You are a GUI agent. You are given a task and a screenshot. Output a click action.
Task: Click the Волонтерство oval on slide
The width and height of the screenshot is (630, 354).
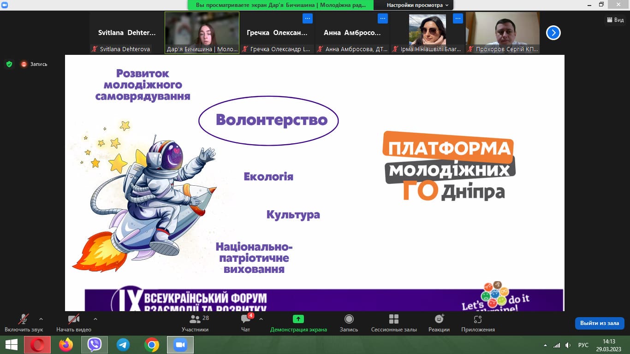(x=268, y=120)
